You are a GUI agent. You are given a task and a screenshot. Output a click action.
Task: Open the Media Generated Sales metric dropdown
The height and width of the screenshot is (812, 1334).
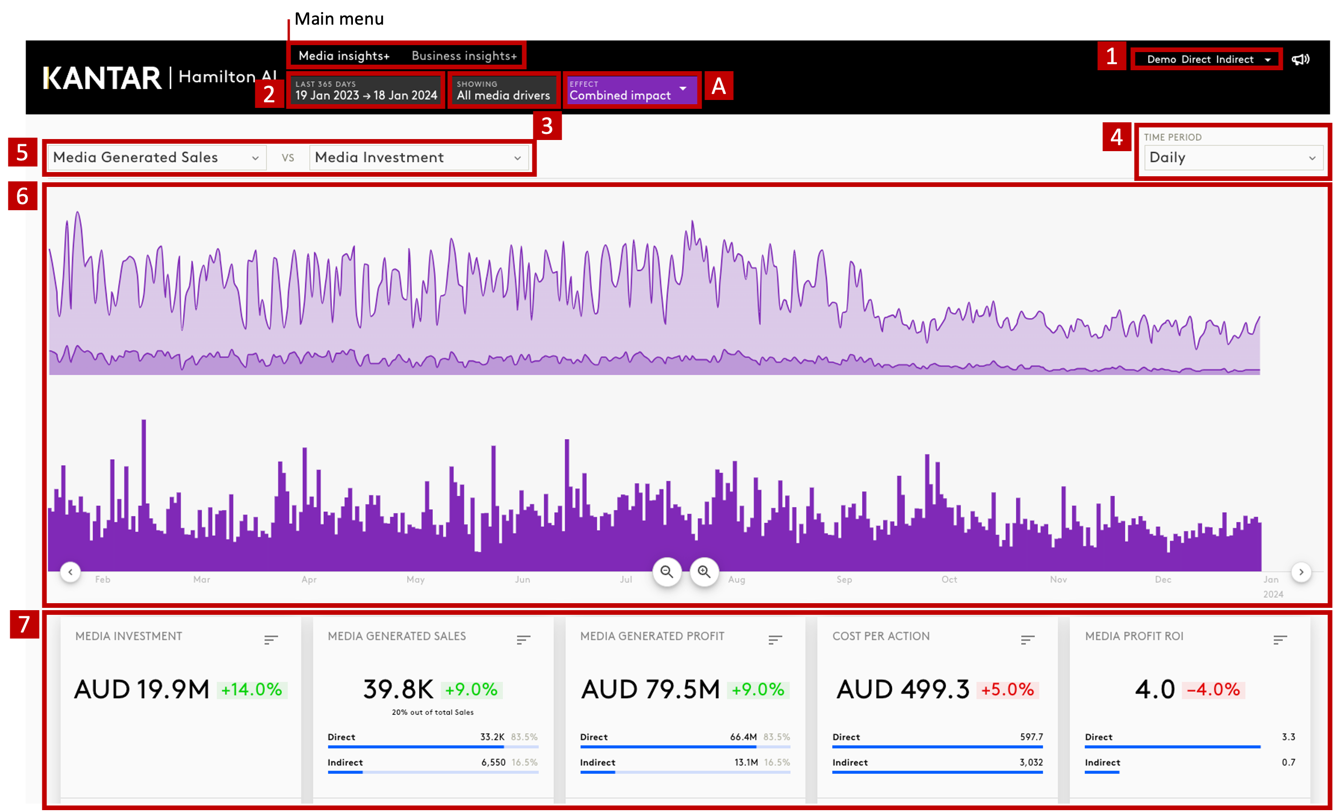pos(157,158)
